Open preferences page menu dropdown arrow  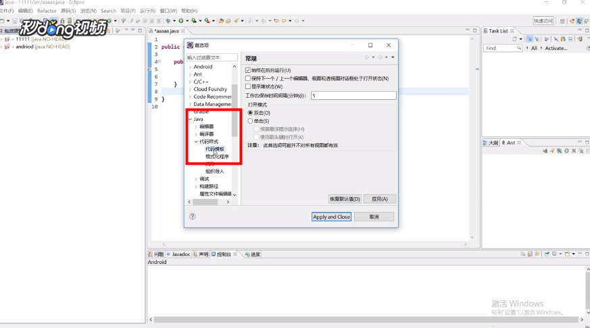click(x=393, y=57)
